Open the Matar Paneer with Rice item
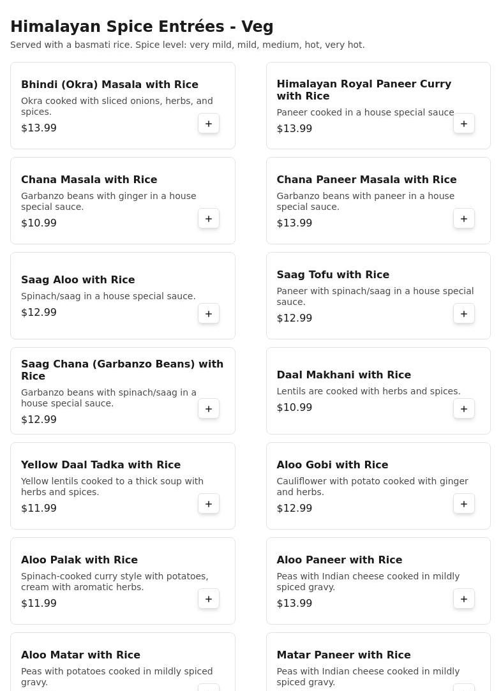501x691 pixels. [343, 655]
